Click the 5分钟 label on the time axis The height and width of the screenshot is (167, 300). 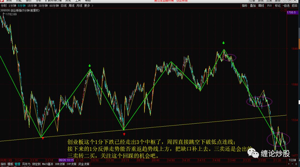(x=292, y=160)
